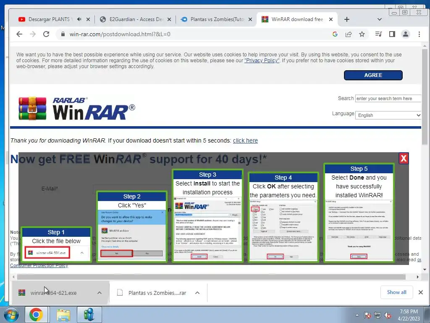Click the site lock icon in address bar
This screenshot has height=323, width=430.
click(x=63, y=34)
